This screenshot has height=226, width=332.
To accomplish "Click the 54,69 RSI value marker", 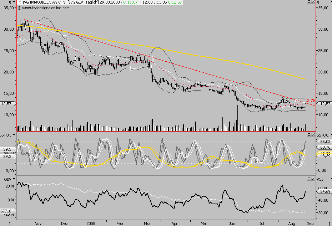I will tap(324, 191).
